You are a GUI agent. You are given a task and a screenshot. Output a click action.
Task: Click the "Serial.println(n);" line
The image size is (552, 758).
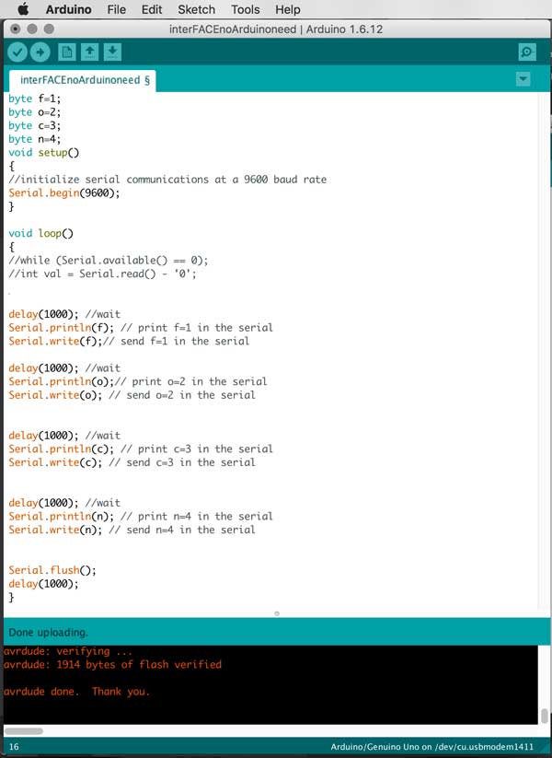click(141, 517)
